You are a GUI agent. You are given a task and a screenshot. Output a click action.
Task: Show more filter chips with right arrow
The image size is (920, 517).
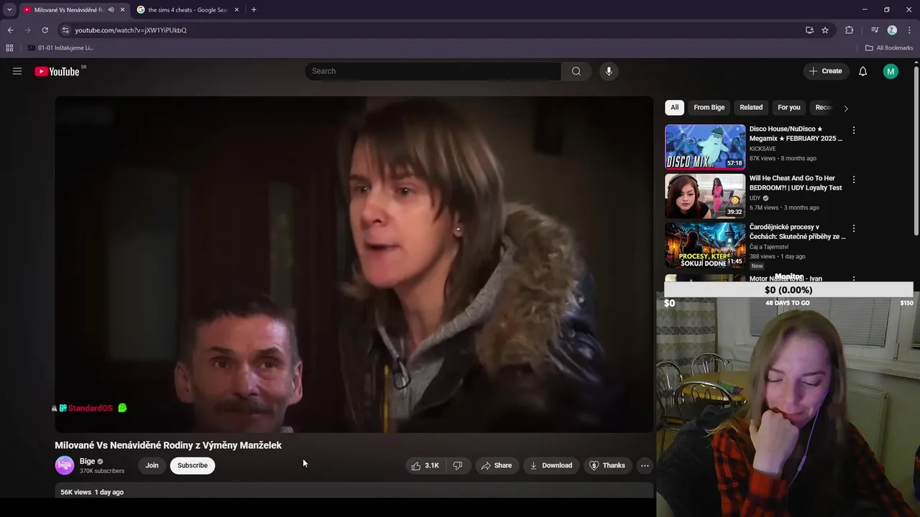845,108
